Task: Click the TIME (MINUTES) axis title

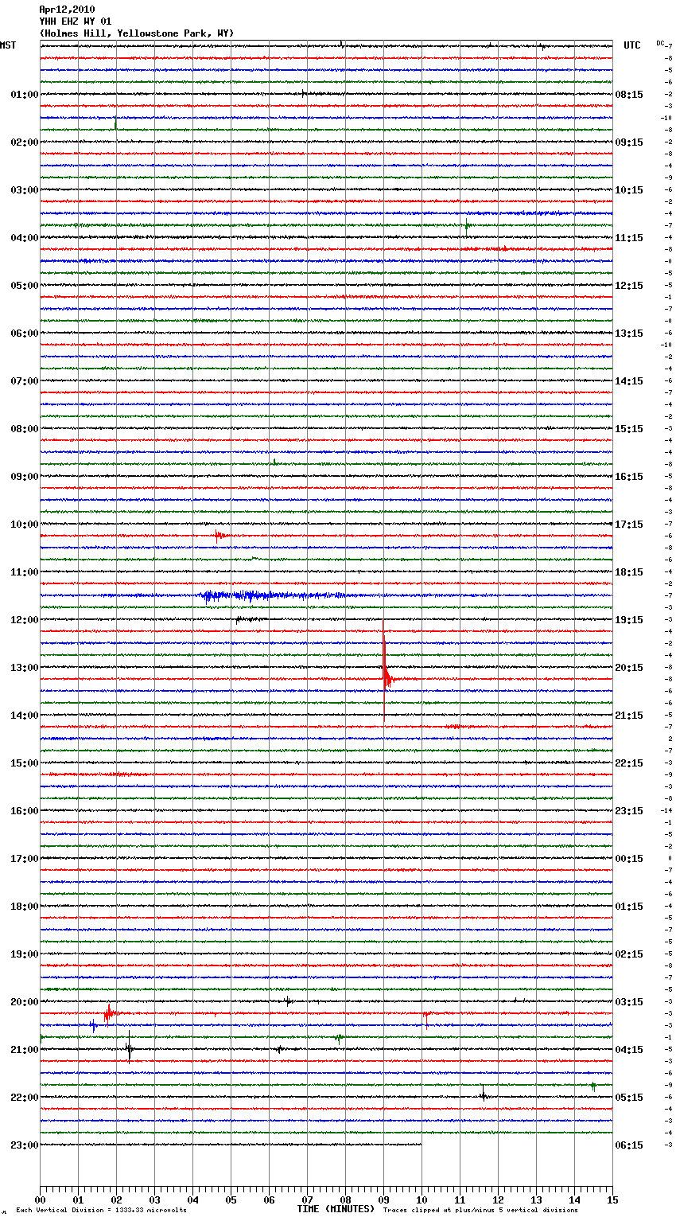Action: [x=336, y=1209]
